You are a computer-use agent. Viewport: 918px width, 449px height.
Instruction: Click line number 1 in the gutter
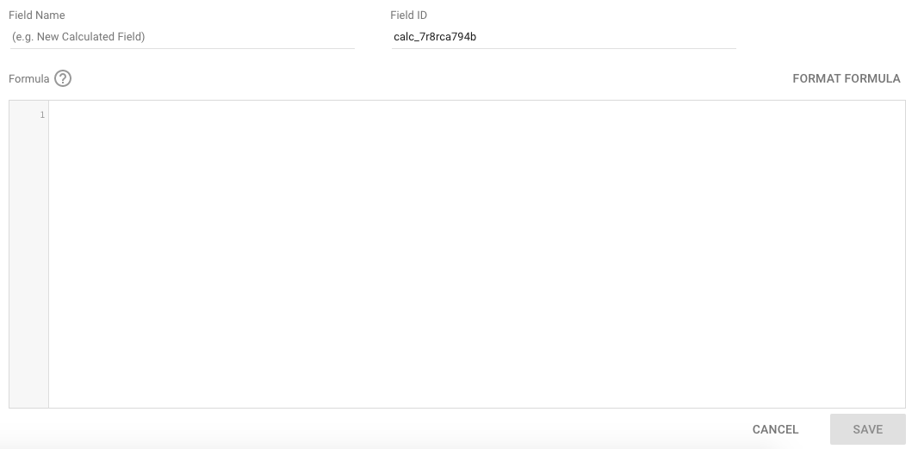click(x=42, y=114)
